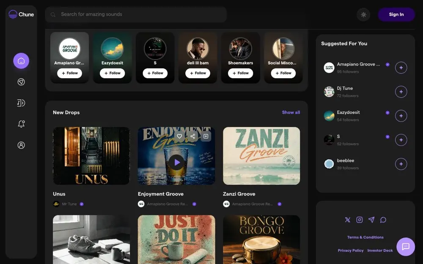
Task: Open Amapiano Groove Re... under Enjoyment Groove
Action: (x=167, y=204)
